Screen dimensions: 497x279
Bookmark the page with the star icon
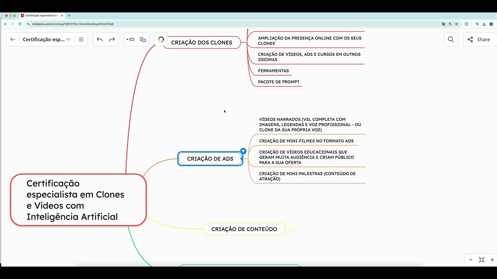[x=457, y=24]
